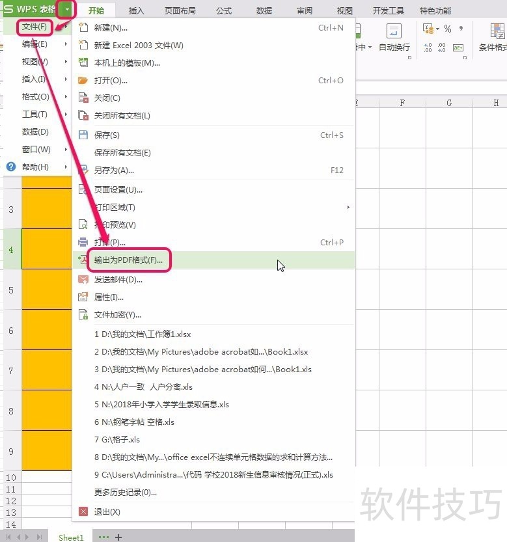The image size is (507, 542).
Task: Click the 条件格式 conditional formatting icon
Action: coord(498,31)
